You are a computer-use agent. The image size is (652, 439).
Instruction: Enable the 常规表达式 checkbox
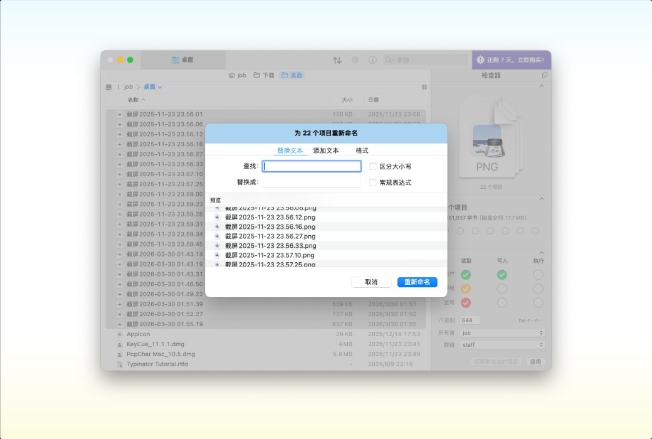[x=373, y=182]
